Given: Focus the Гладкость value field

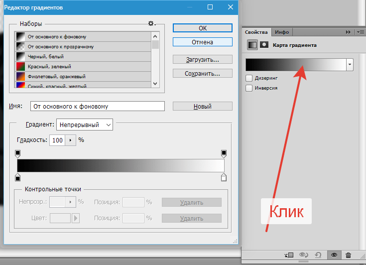Looking at the screenshot, I should pos(57,140).
